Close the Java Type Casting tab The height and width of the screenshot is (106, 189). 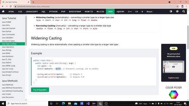[28, 2]
